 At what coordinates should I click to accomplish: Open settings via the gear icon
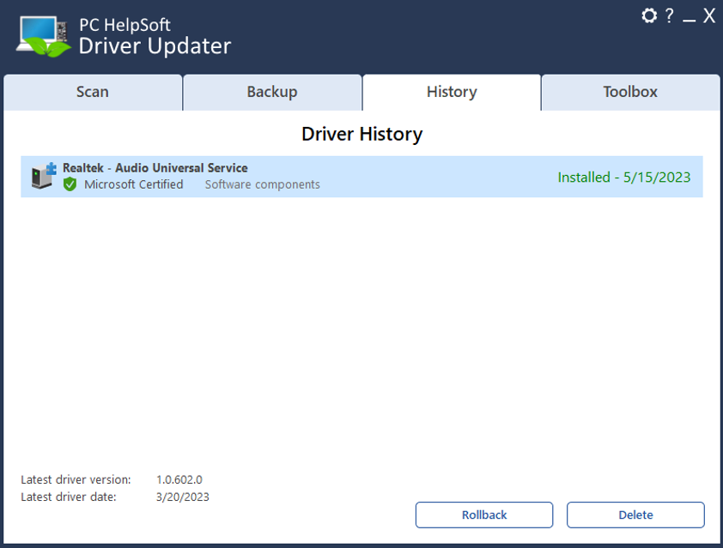(649, 15)
